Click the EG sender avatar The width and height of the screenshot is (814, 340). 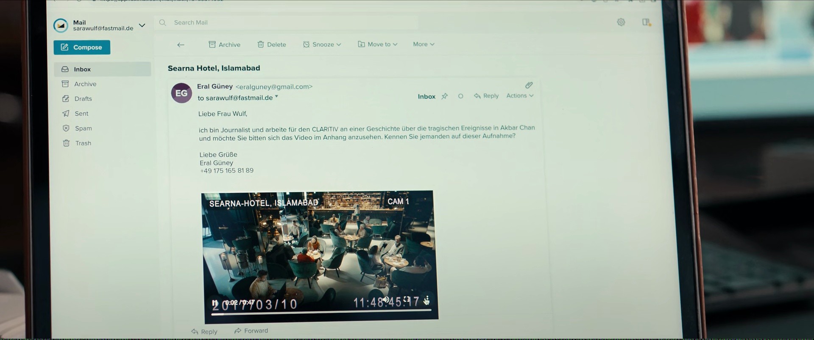pos(181,93)
